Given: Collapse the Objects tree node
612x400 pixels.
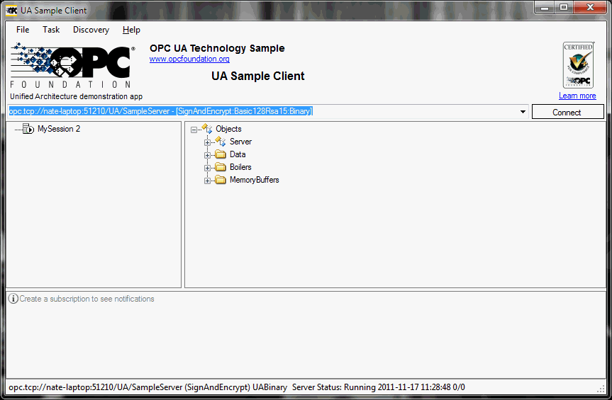Looking at the screenshot, I should (194, 130).
